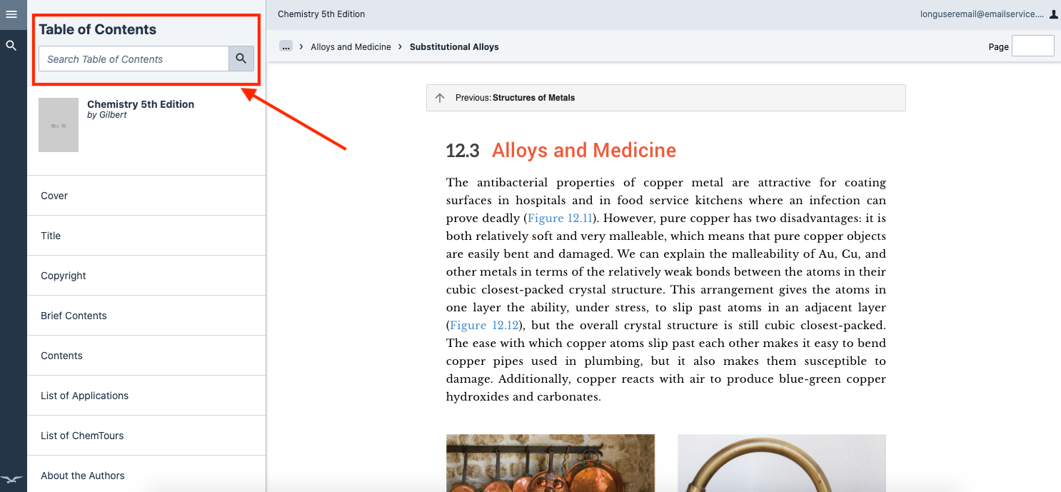The width and height of the screenshot is (1061, 492).
Task: Open the Title entry
Action: 146,236
